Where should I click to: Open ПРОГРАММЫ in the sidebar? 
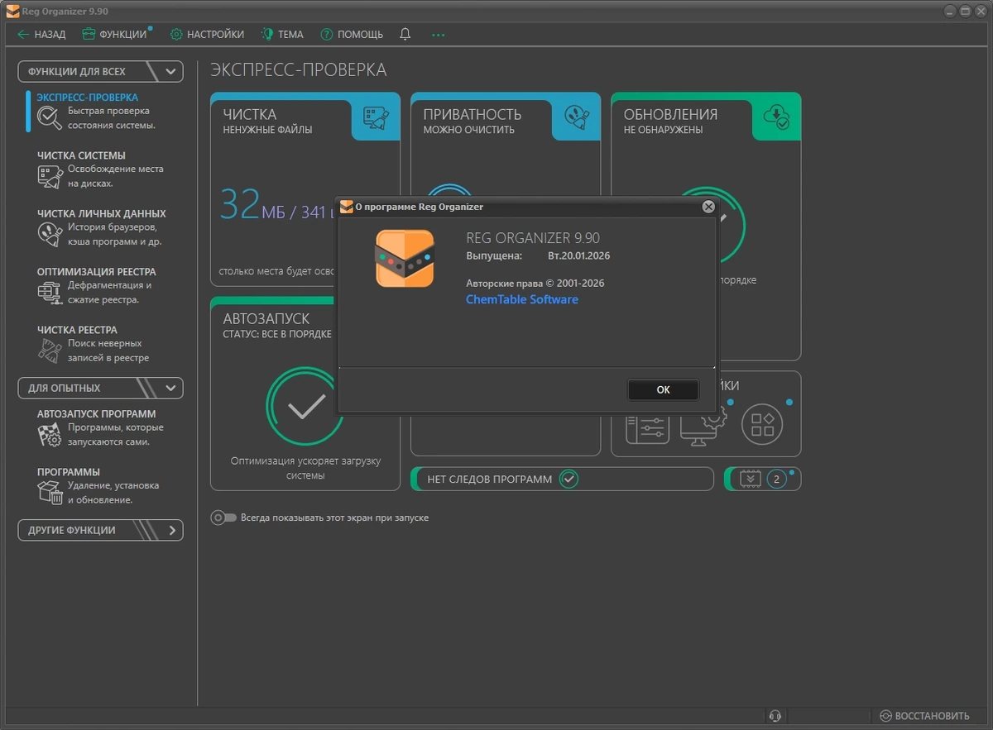(69, 472)
